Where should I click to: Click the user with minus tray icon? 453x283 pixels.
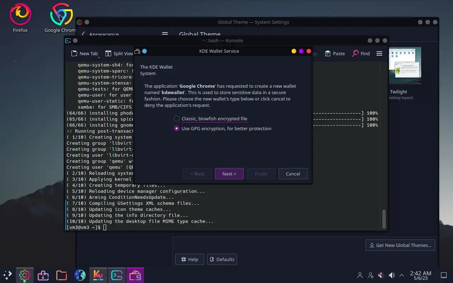point(371,275)
